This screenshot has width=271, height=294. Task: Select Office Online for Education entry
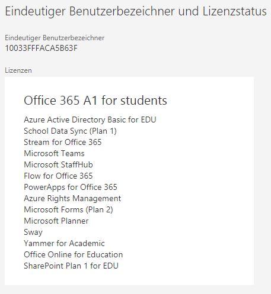[x=74, y=254]
